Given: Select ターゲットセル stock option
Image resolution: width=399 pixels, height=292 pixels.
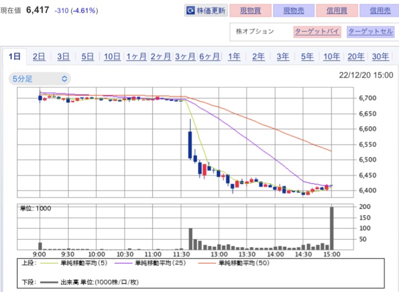Looking at the screenshot, I should coord(370,31).
